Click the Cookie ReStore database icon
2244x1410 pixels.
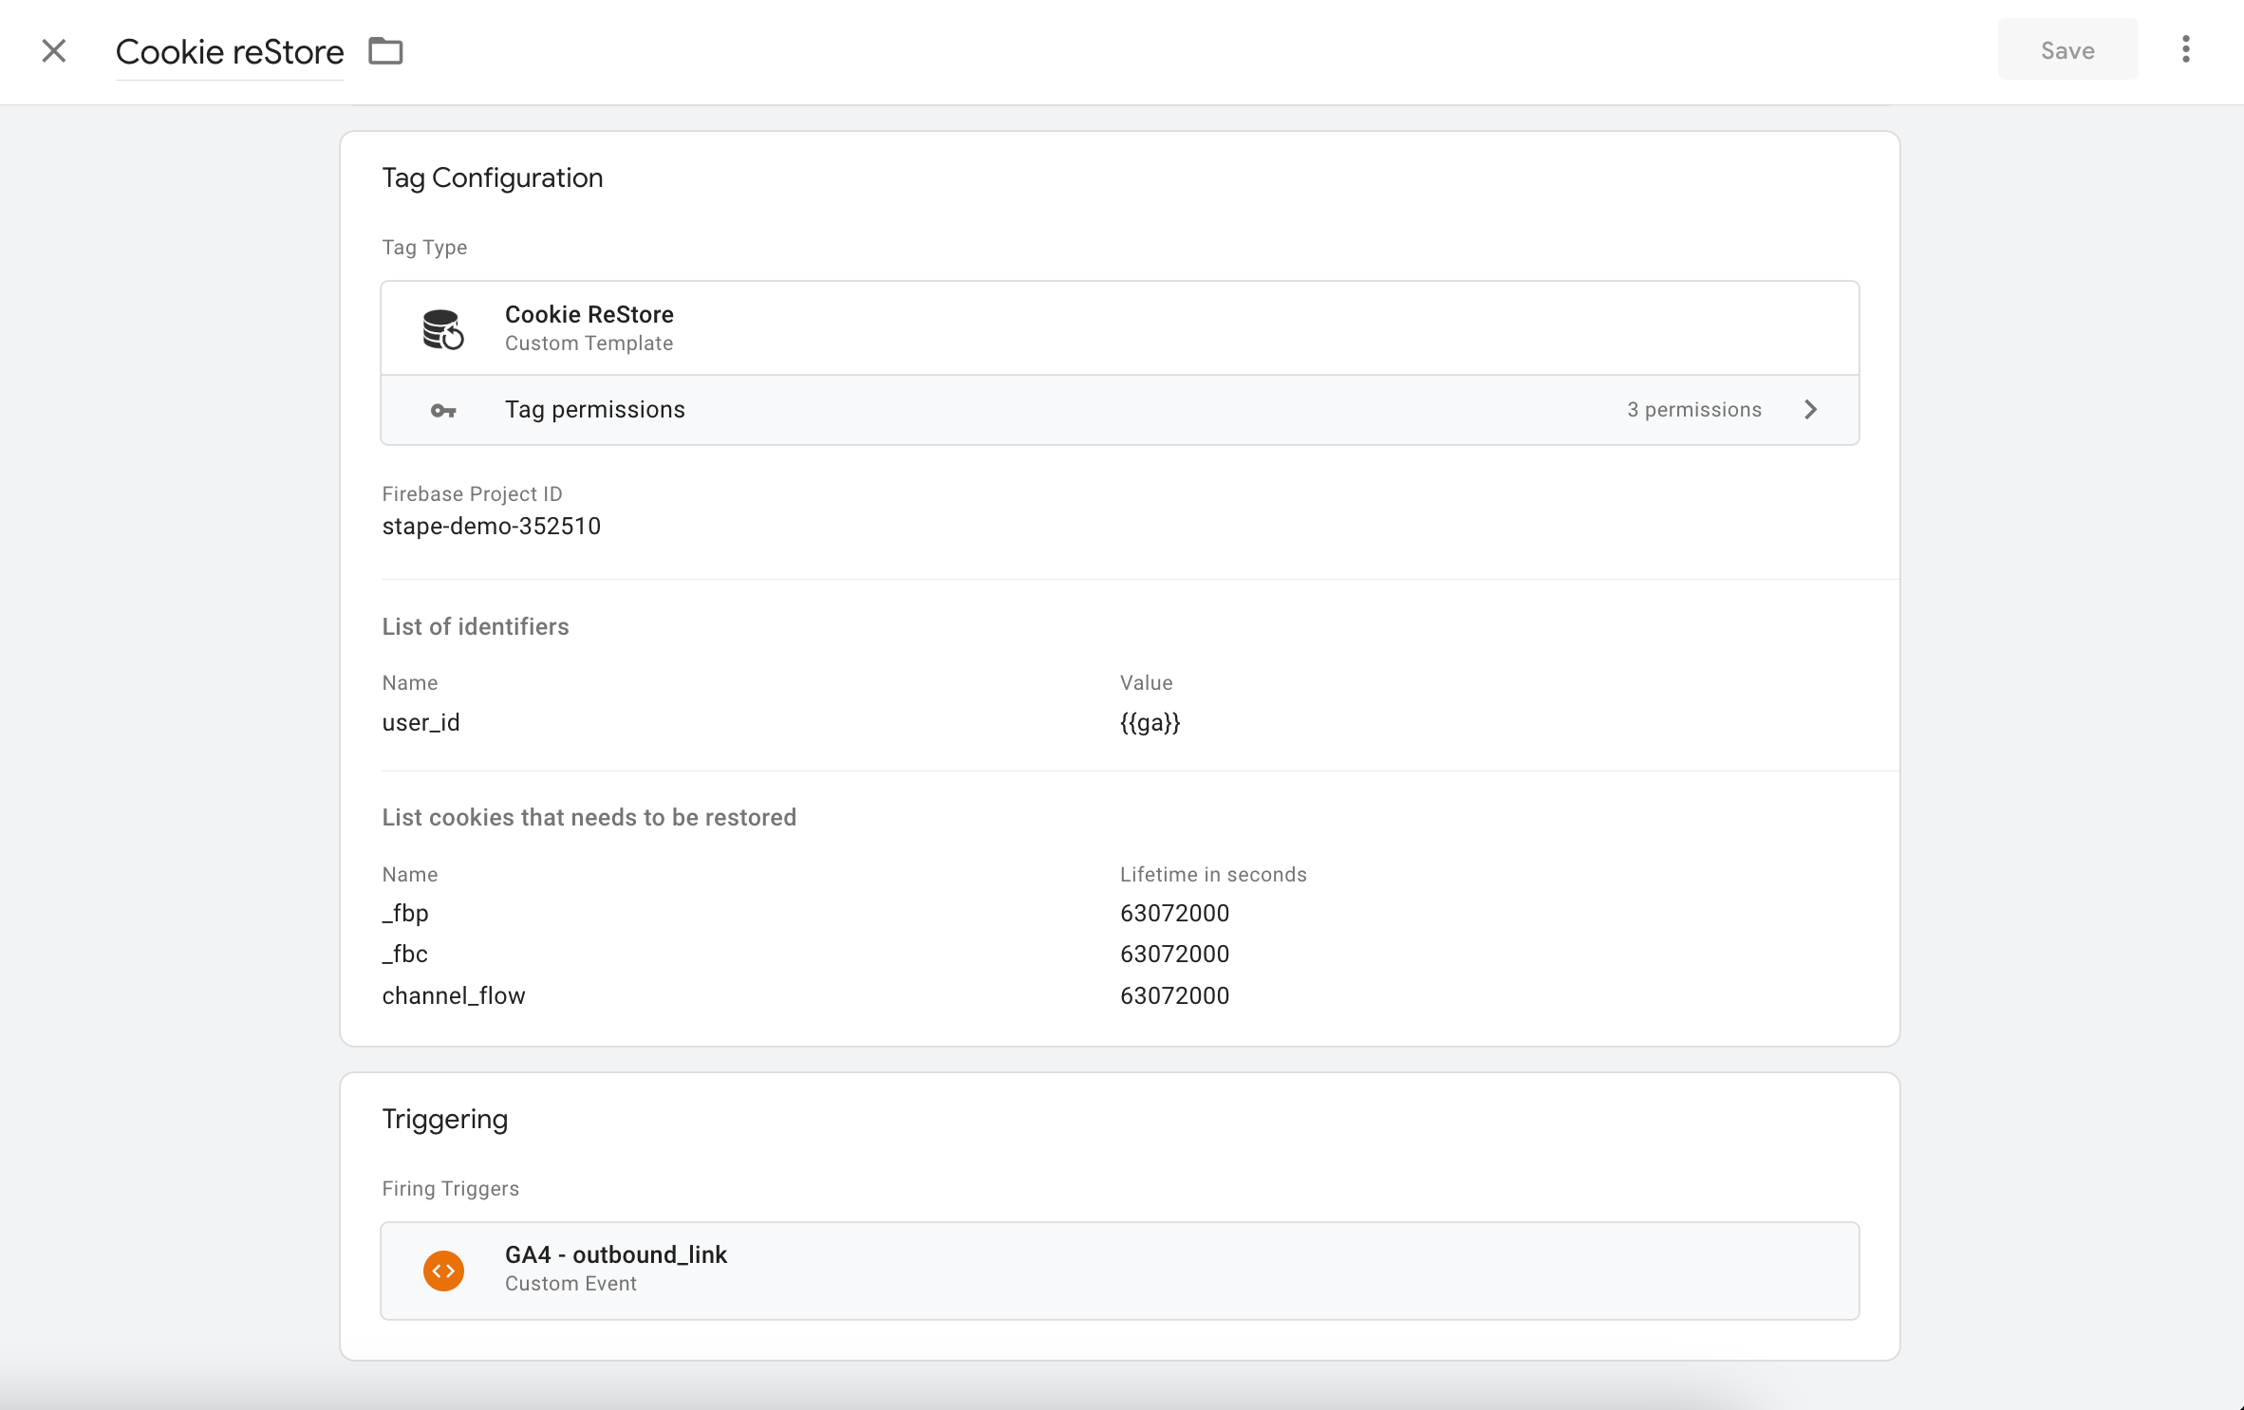click(x=442, y=328)
